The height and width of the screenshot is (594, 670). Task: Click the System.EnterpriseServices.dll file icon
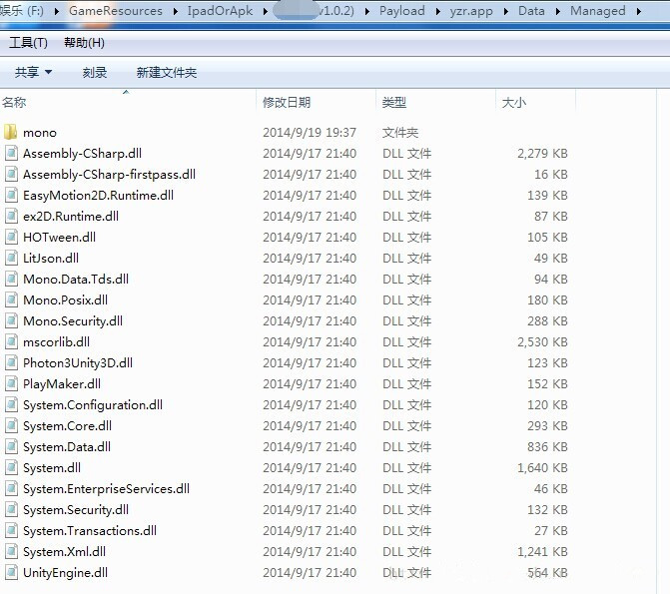11,488
